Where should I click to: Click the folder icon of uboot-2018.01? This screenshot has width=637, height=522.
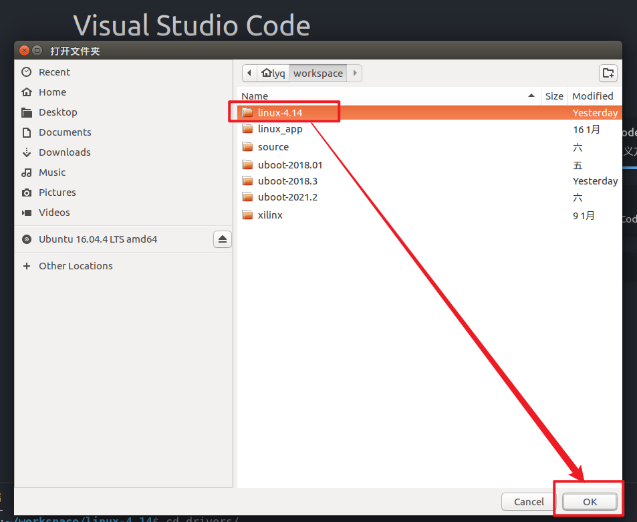point(247,164)
